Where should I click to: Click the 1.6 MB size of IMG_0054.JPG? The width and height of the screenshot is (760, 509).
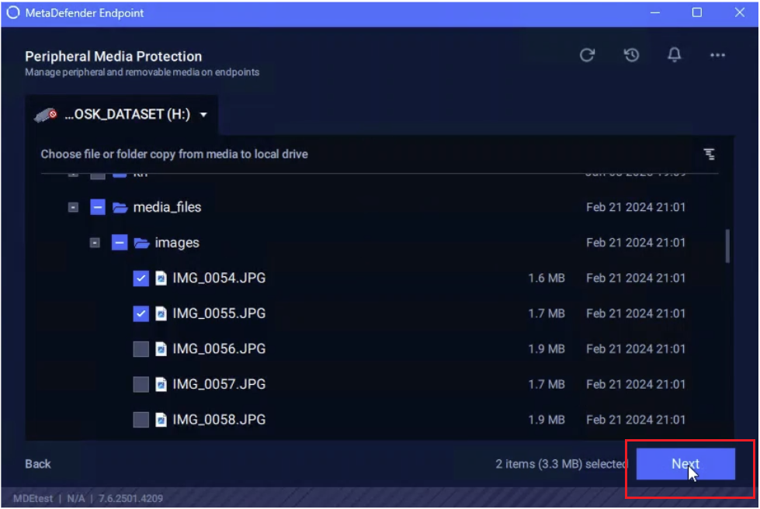point(547,279)
